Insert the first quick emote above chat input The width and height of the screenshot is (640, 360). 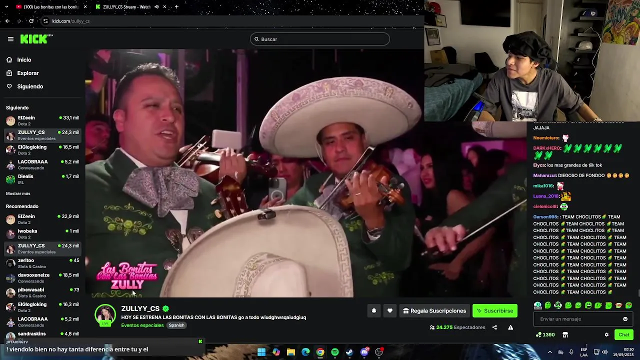pyautogui.click(x=537, y=305)
